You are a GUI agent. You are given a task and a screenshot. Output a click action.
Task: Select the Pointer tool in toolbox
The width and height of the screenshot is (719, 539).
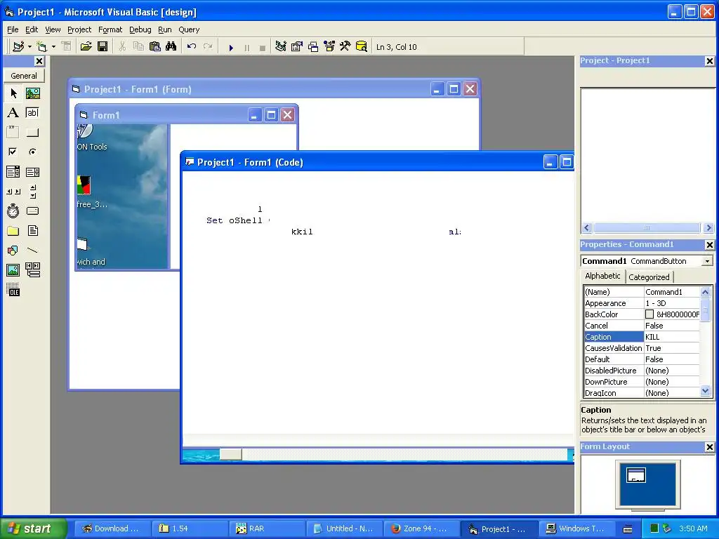(x=13, y=93)
